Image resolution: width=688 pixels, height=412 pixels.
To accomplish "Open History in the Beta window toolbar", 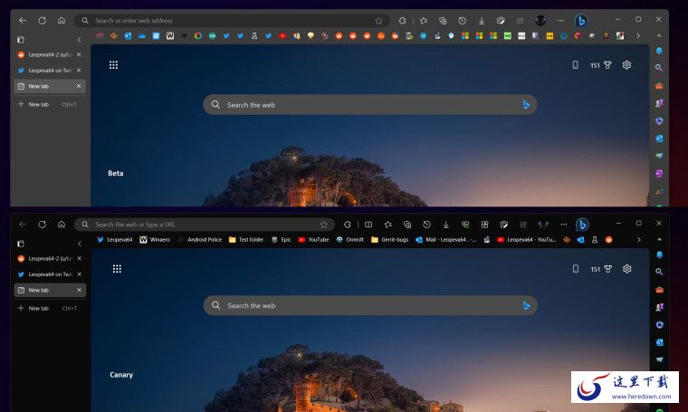I will 462,21.
